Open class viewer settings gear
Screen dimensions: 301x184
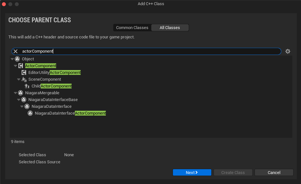coord(287,51)
